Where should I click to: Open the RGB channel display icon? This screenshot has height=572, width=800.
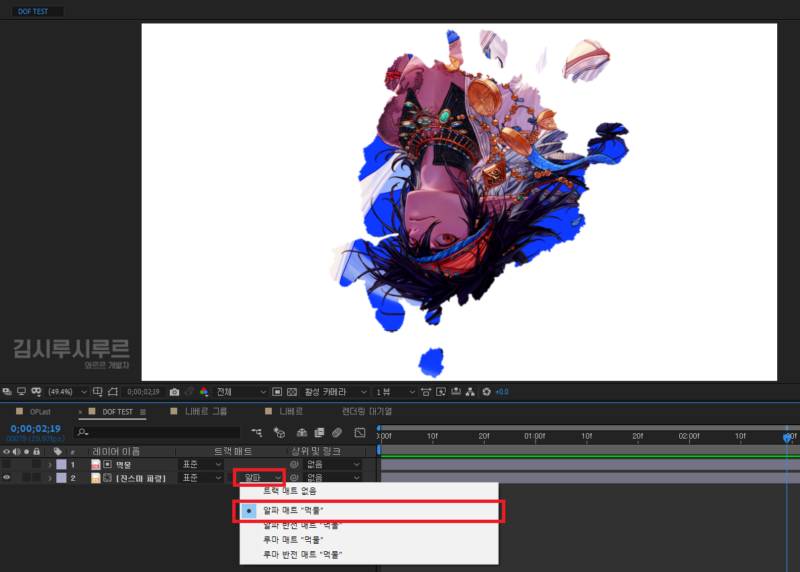[204, 392]
